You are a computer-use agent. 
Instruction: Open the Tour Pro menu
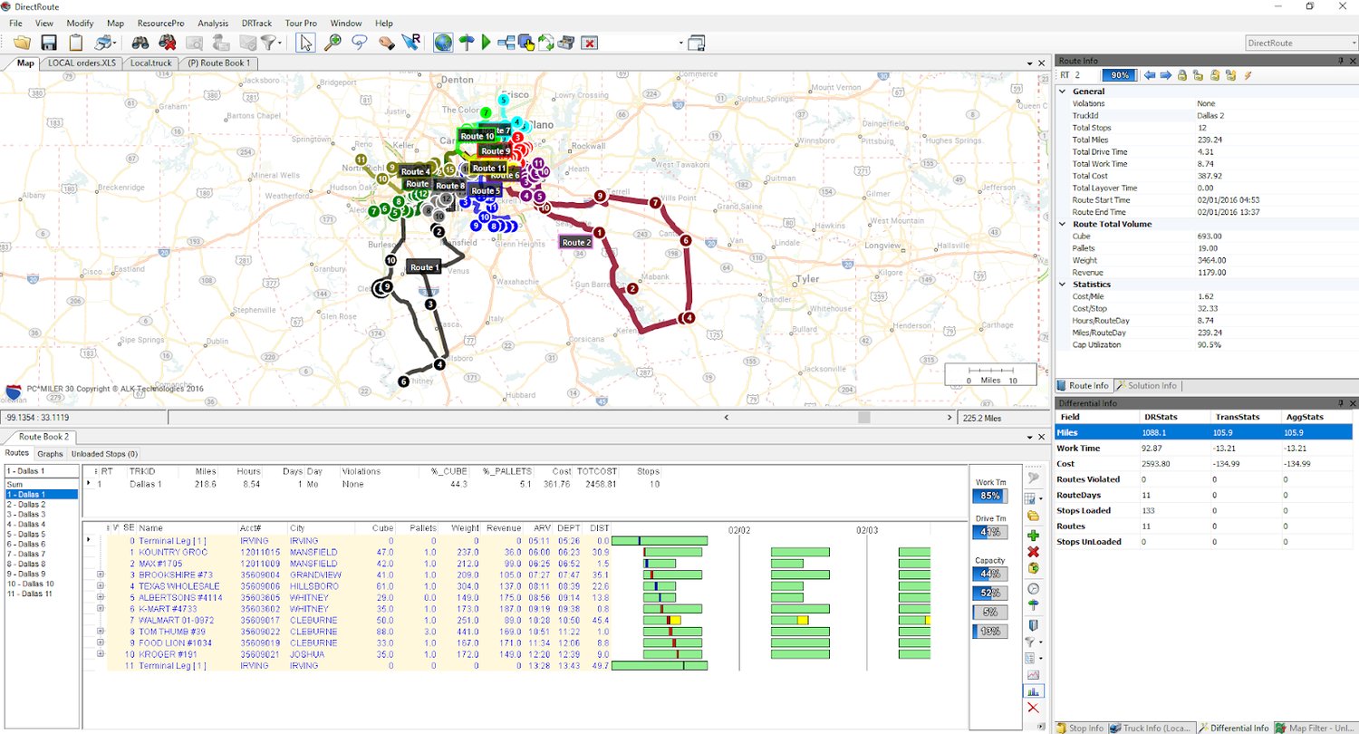(x=300, y=23)
